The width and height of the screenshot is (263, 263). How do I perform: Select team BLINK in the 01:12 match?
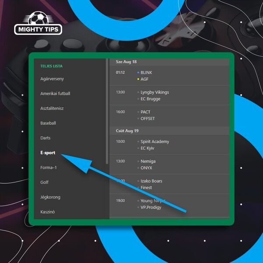(146, 72)
